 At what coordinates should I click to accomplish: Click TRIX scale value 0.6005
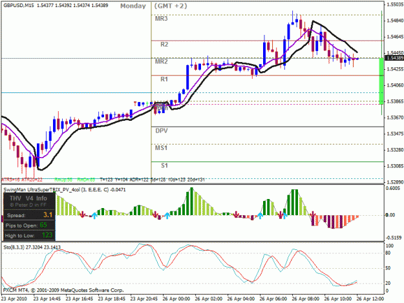(392, 189)
